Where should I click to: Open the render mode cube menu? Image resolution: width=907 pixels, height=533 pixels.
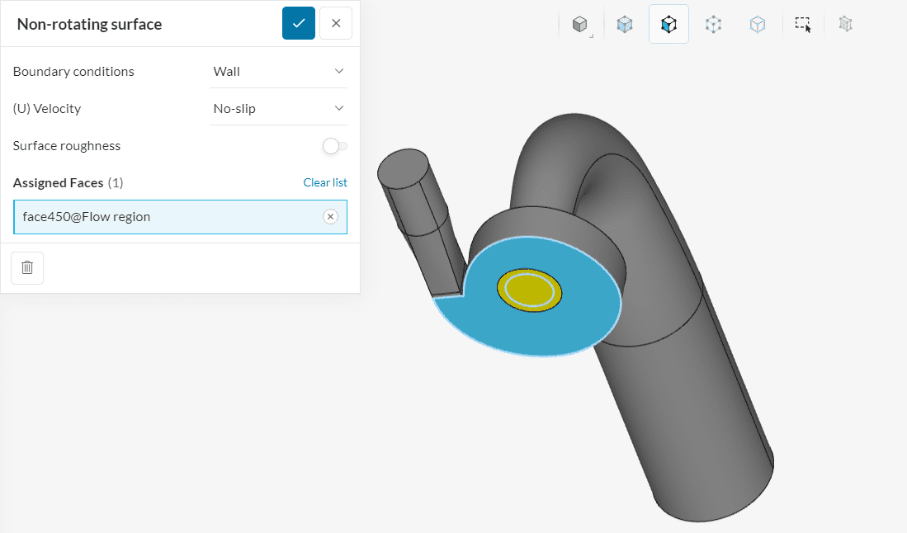[x=580, y=25]
